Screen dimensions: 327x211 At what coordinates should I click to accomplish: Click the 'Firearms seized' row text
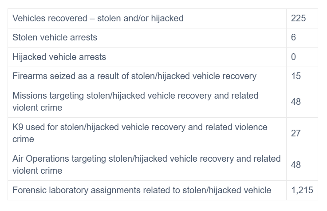coord(134,76)
